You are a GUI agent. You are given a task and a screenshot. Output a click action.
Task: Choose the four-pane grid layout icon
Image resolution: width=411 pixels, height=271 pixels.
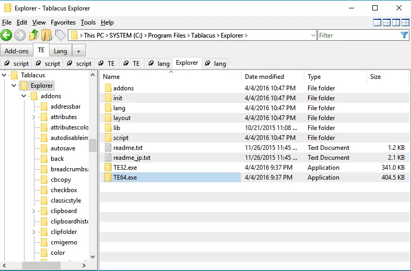405,22
